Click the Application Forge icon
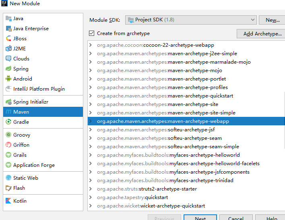The height and width of the screenshot is (220, 285). tap(8, 165)
